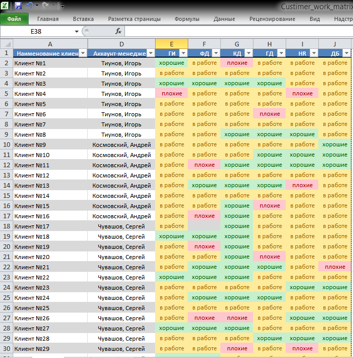Expand the Name Box dropdown arrow
353x358 pixels.
click(77, 31)
